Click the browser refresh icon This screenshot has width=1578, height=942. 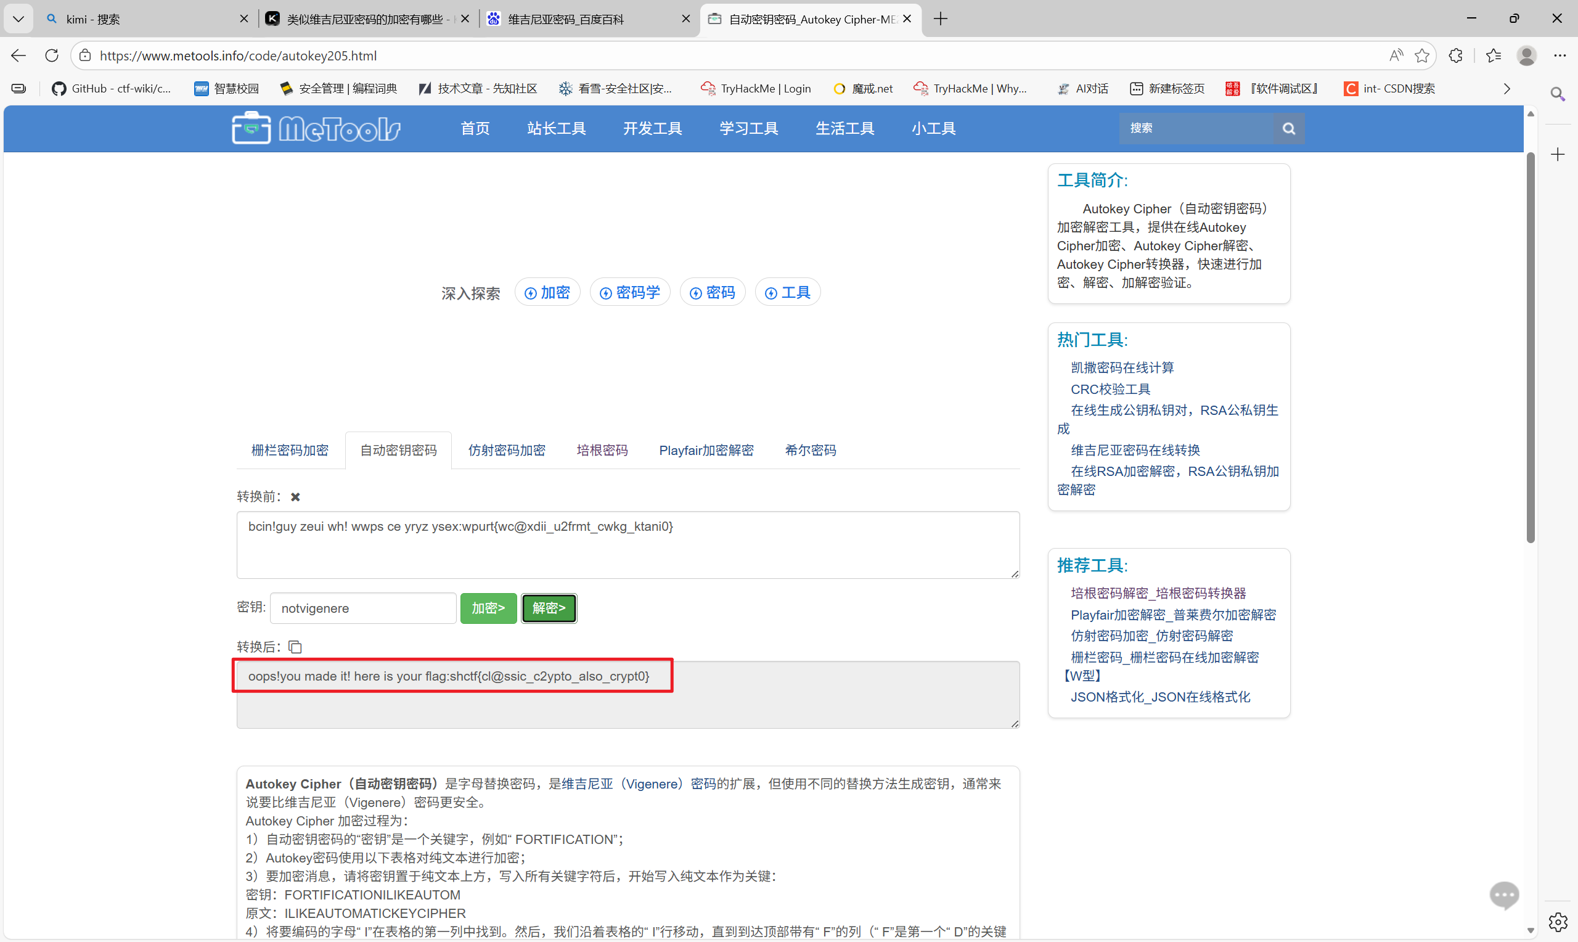pyautogui.click(x=52, y=56)
